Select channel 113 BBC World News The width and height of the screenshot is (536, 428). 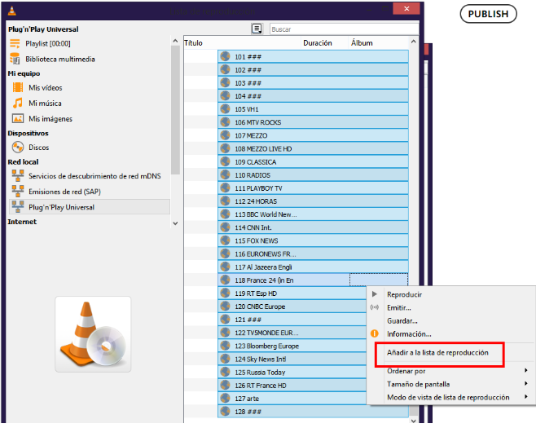coord(313,214)
